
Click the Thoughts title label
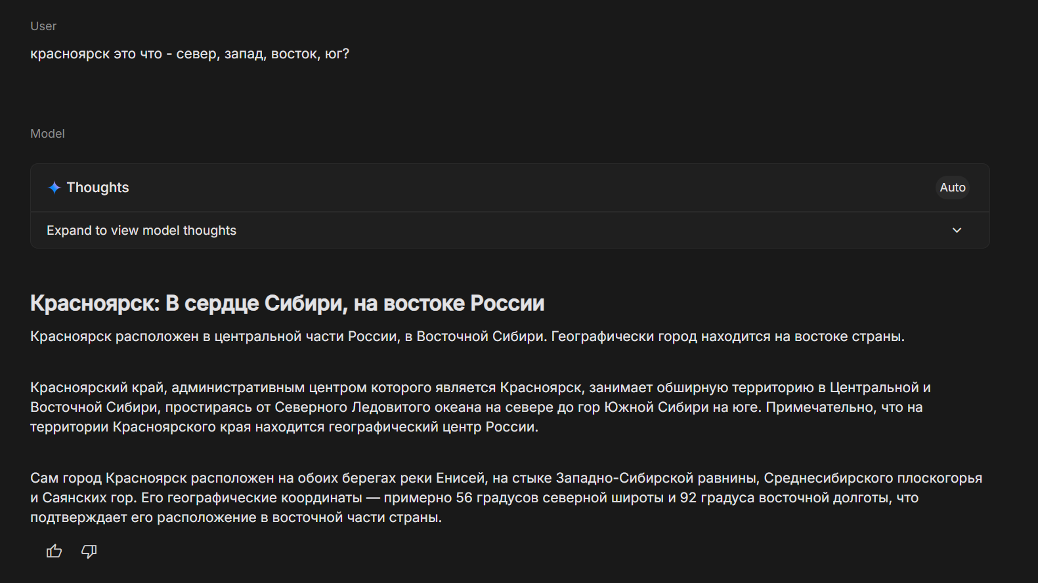(98, 188)
